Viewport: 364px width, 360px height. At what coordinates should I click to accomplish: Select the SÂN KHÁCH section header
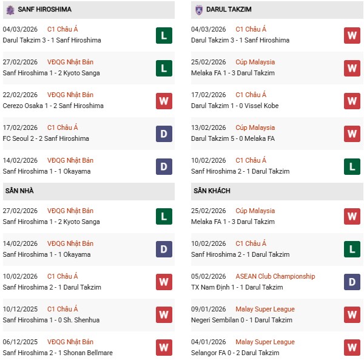click(213, 191)
